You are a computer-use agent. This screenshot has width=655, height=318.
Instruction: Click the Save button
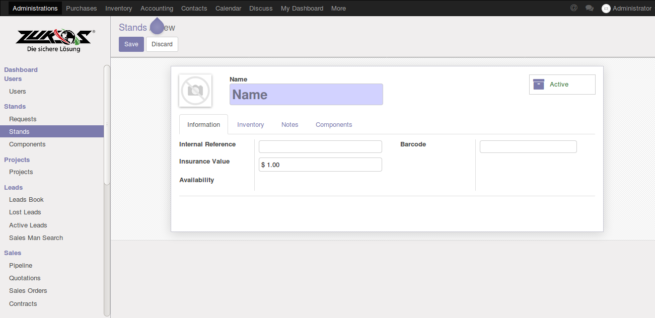coord(131,44)
